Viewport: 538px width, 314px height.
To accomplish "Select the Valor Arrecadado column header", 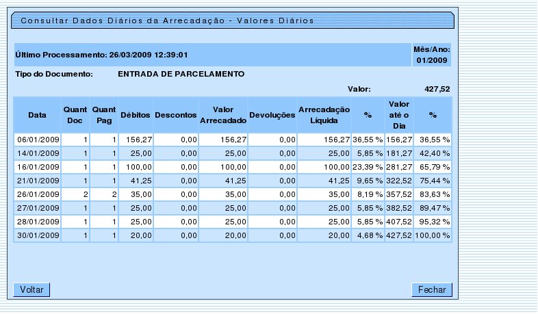I will click(x=223, y=115).
